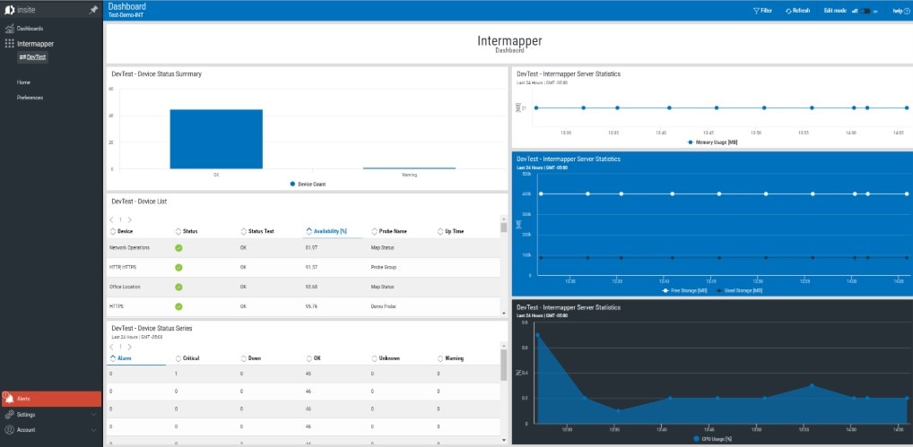Click the Intermapper grid icon

9,44
